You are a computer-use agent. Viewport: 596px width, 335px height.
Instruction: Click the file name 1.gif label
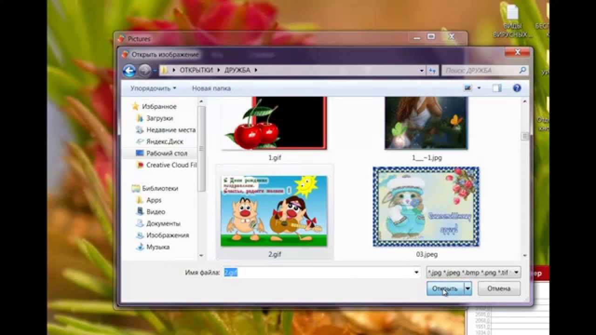click(275, 158)
